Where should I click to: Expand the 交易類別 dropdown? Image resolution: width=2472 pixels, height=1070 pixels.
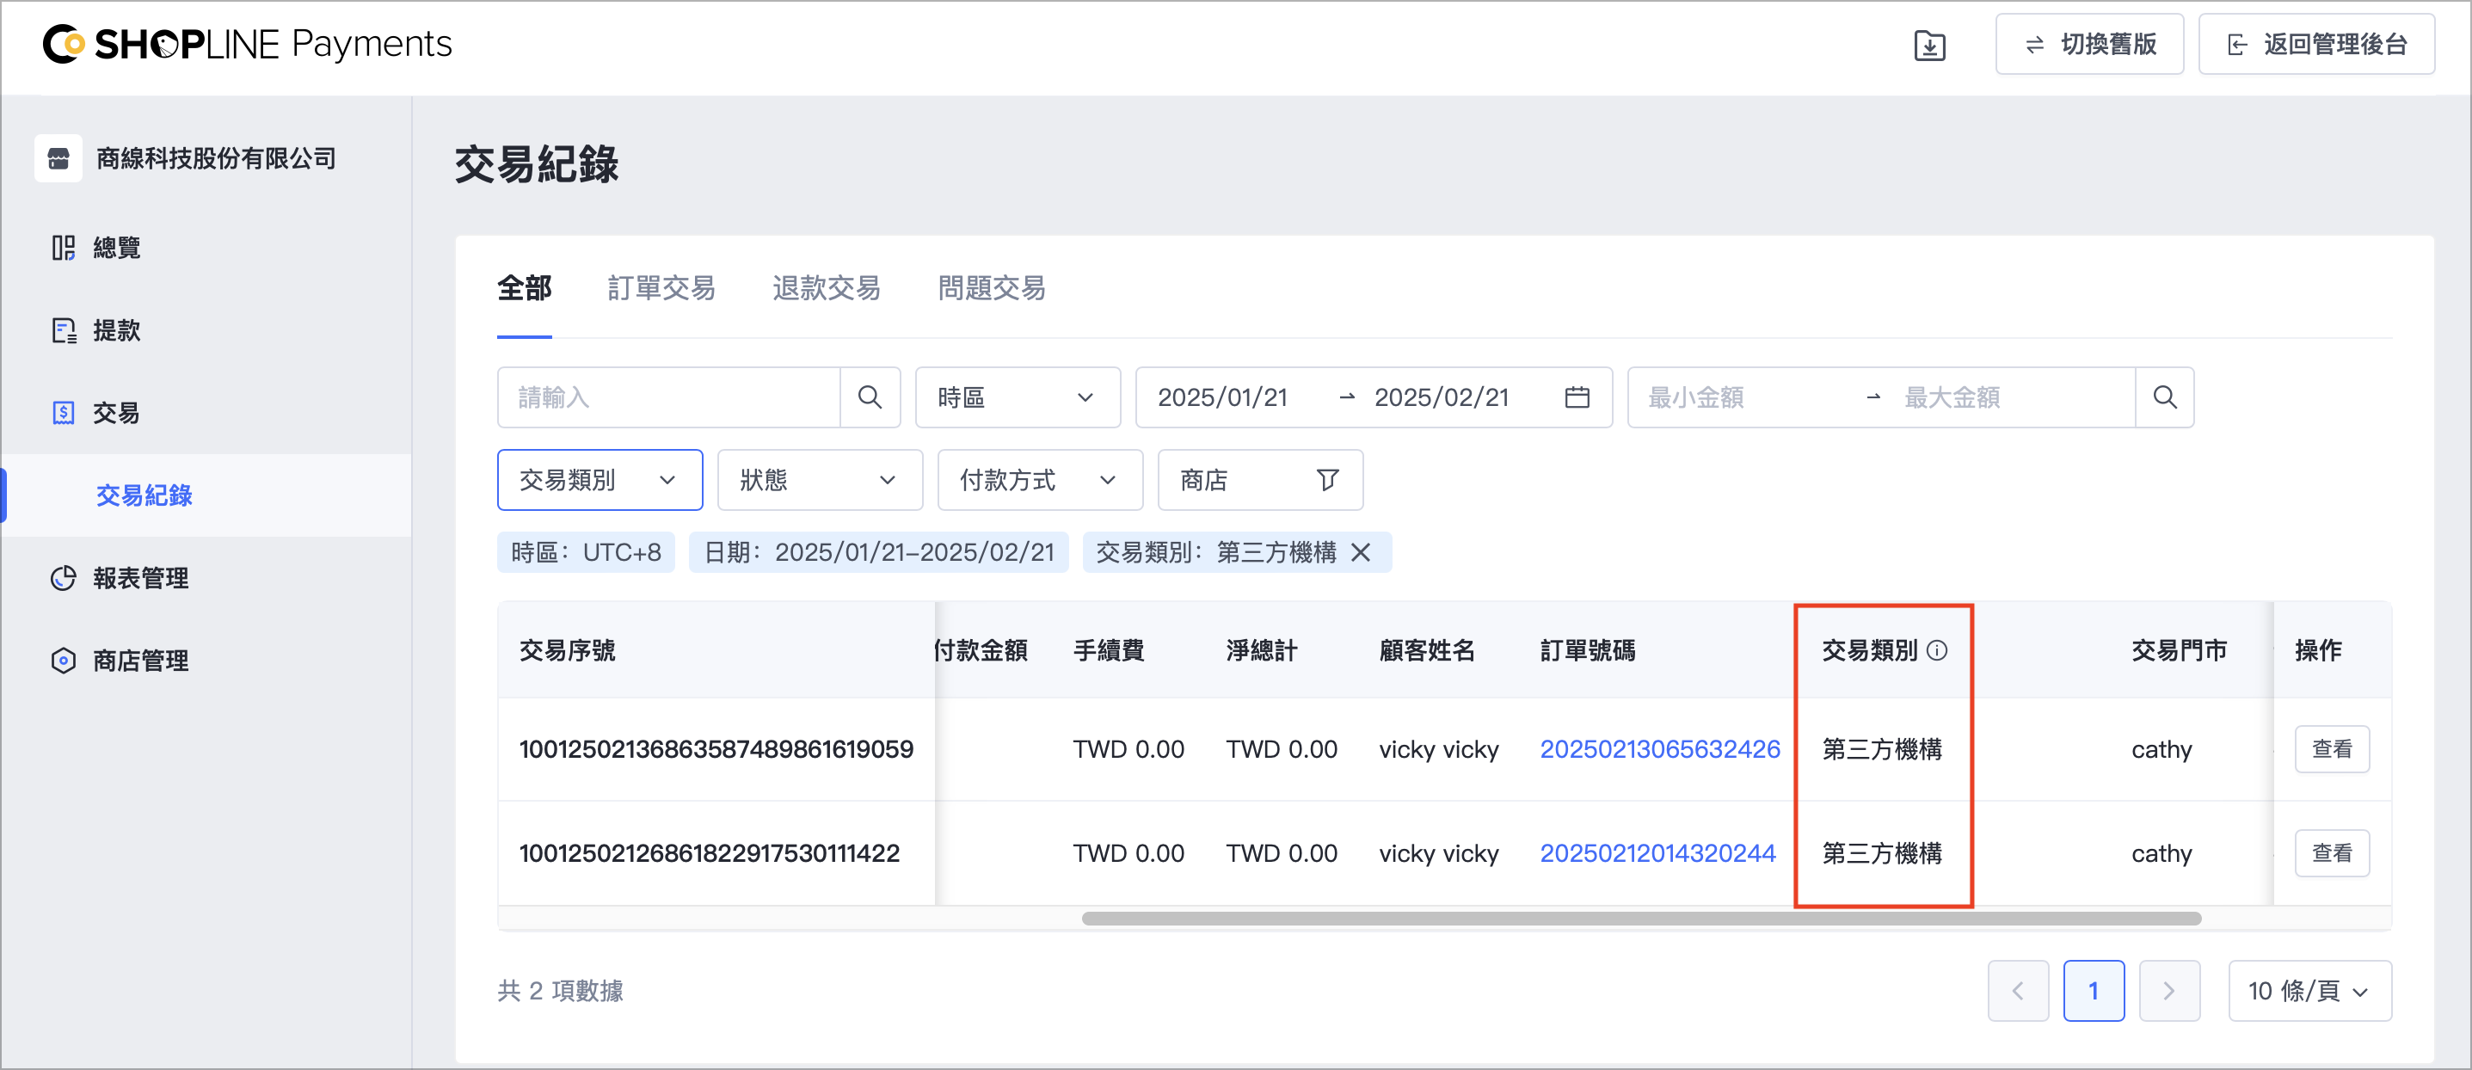pos(600,480)
